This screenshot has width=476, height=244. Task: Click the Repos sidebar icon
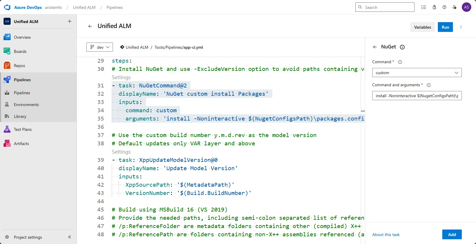7,66
